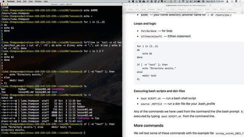Activate the Siri icon
Screen dimensions: 244x137
coord(236,2)
